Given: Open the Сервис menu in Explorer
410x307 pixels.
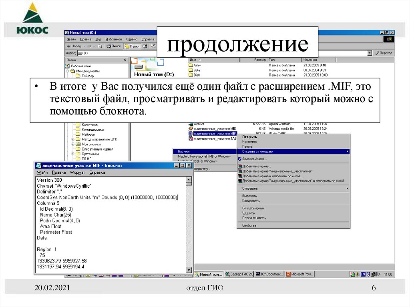Looking at the screenshot, I should pyautogui.click(x=131, y=39).
